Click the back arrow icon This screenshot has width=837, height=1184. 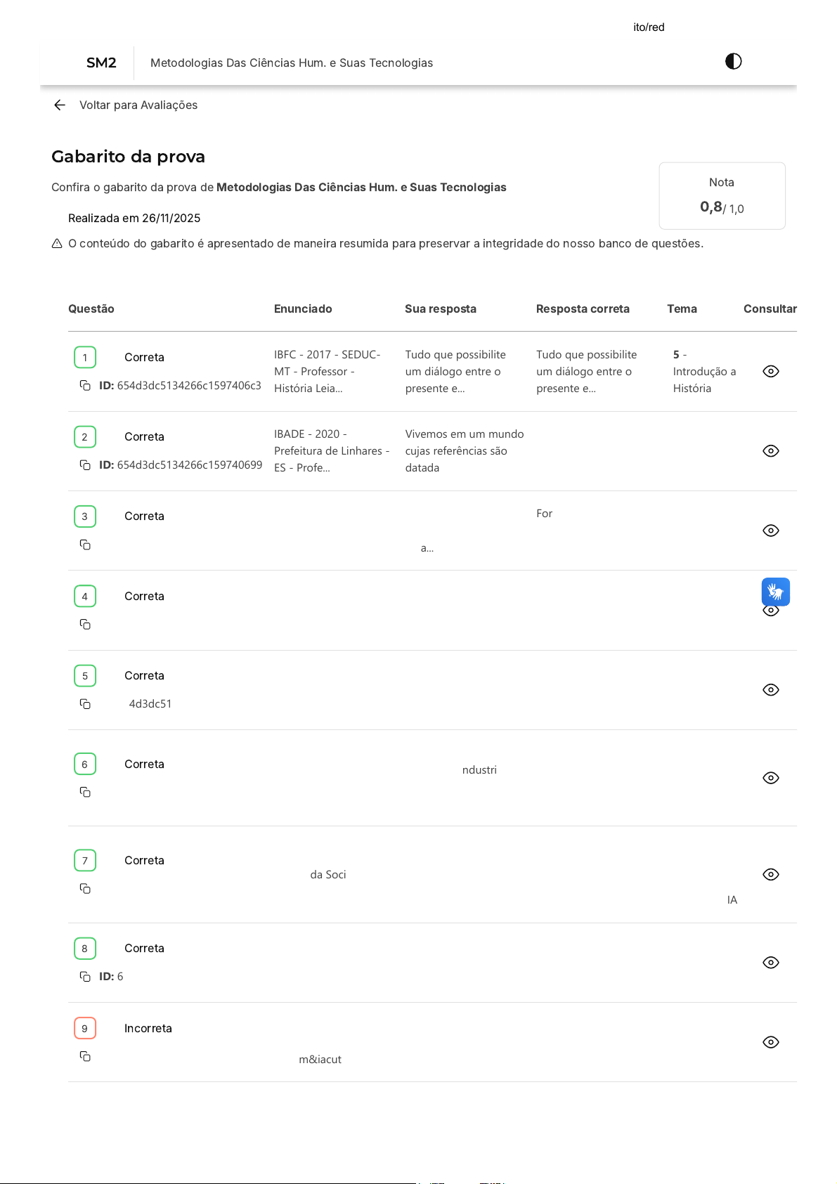60,105
